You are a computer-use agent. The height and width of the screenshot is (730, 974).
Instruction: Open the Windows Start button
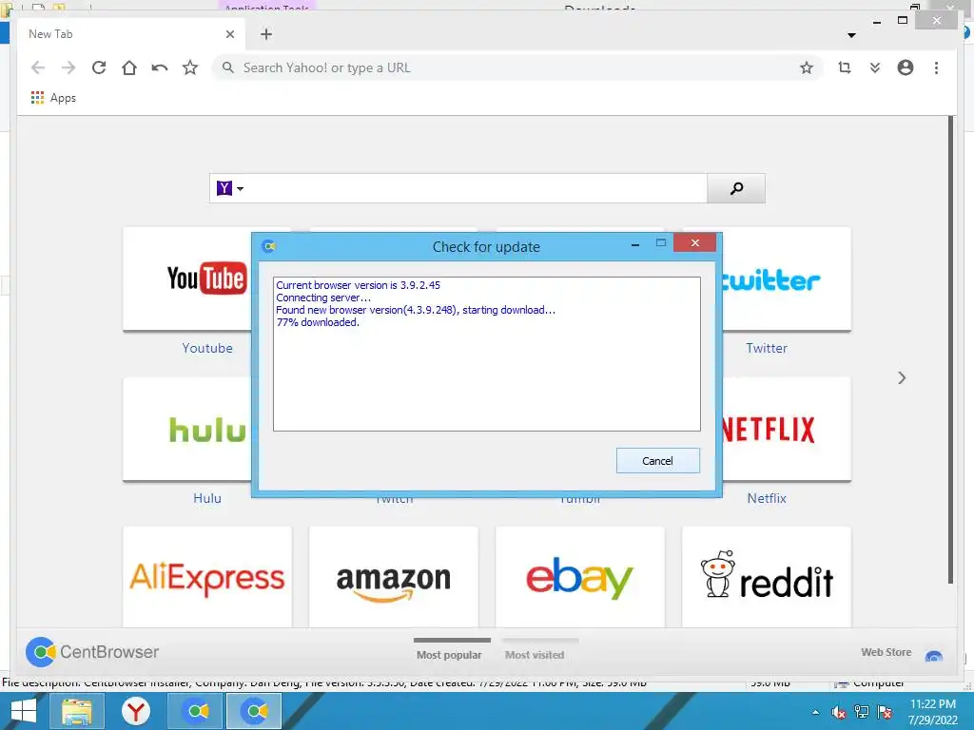pyautogui.click(x=24, y=711)
